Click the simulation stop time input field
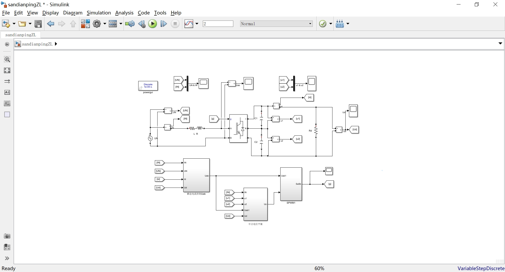 [x=218, y=24]
